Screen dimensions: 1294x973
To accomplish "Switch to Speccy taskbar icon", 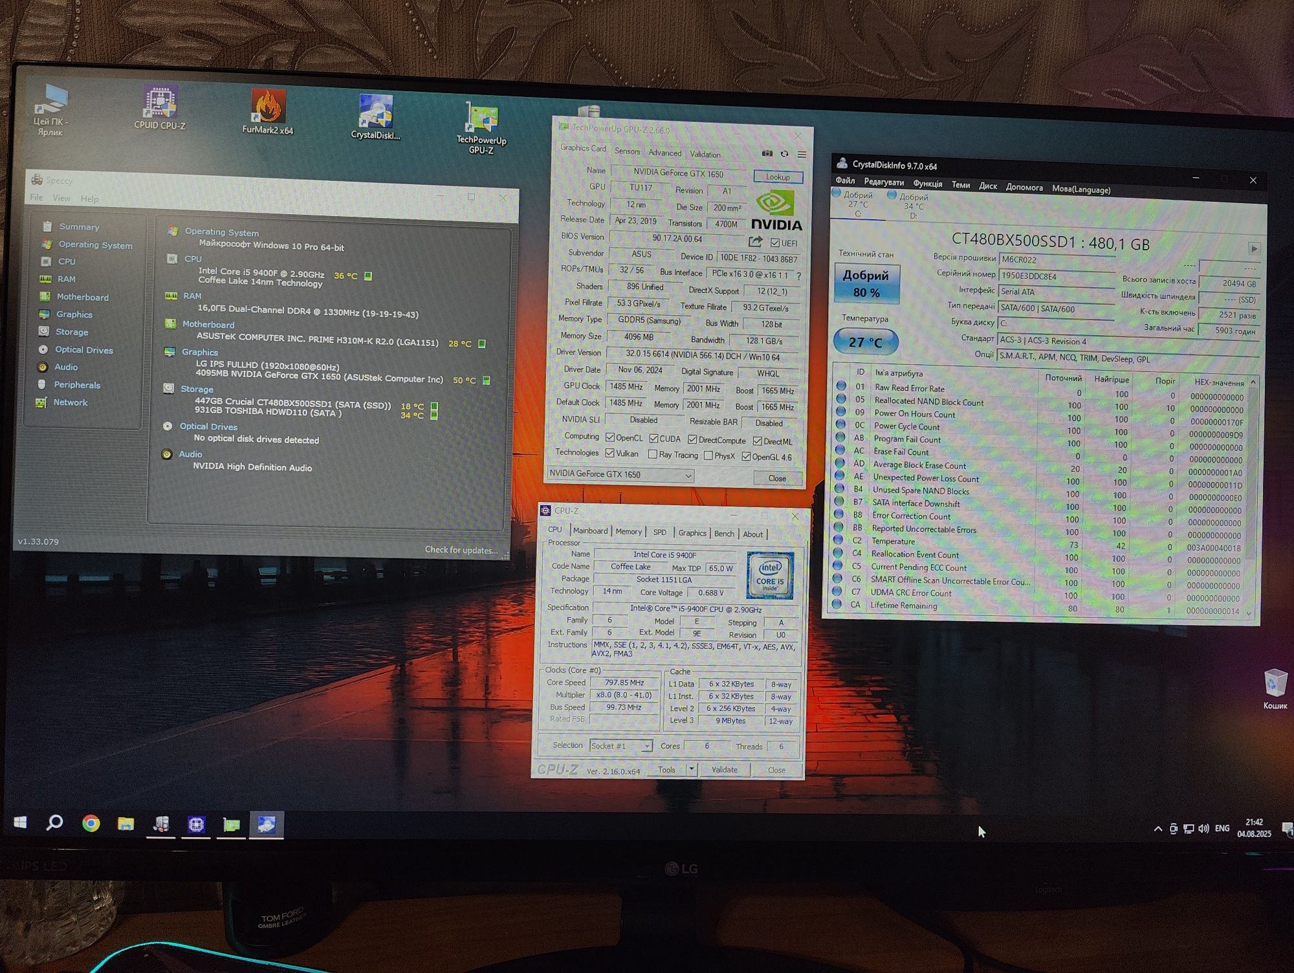I will coord(160,824).
